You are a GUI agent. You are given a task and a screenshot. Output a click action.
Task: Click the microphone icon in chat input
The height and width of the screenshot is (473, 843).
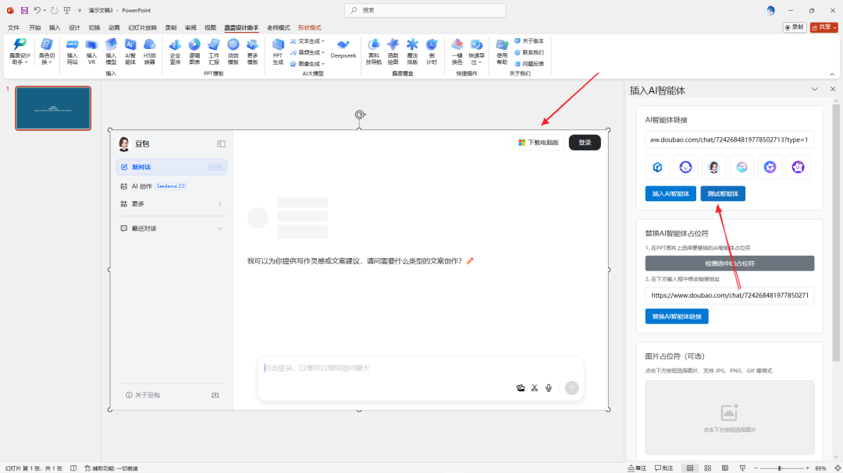pyautogui.click(x=549, y=387)
